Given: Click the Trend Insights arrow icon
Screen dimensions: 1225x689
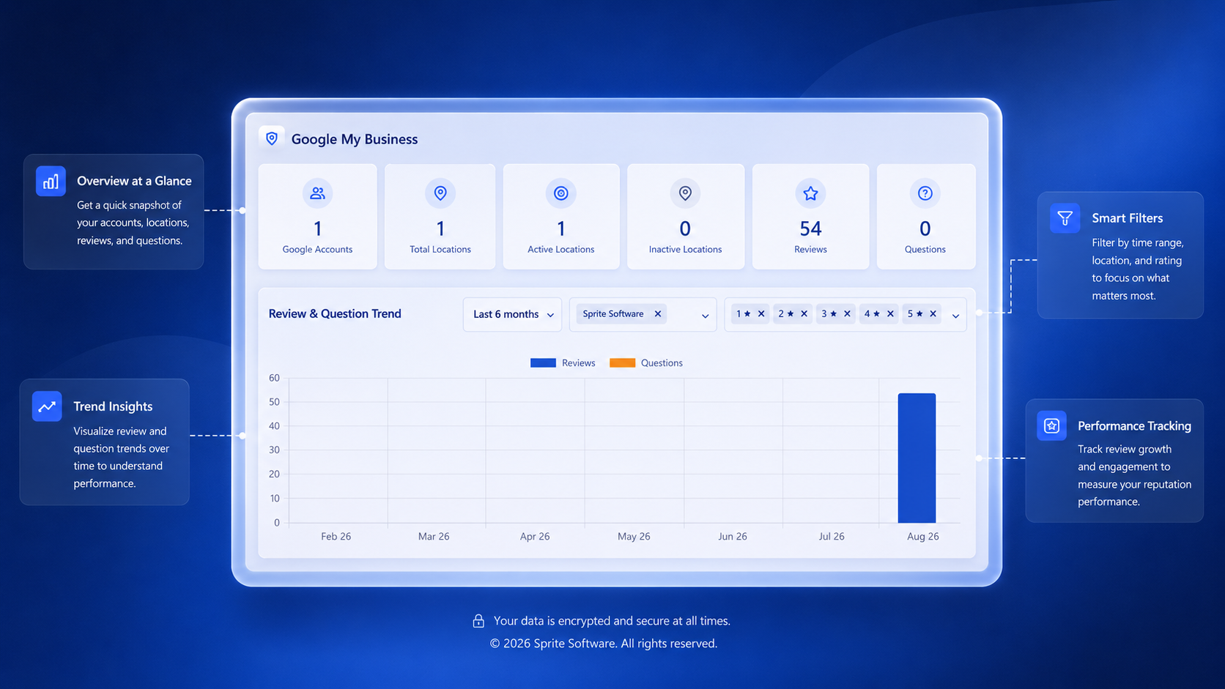Looking at the screenshot, I should (x=47, y=406).
